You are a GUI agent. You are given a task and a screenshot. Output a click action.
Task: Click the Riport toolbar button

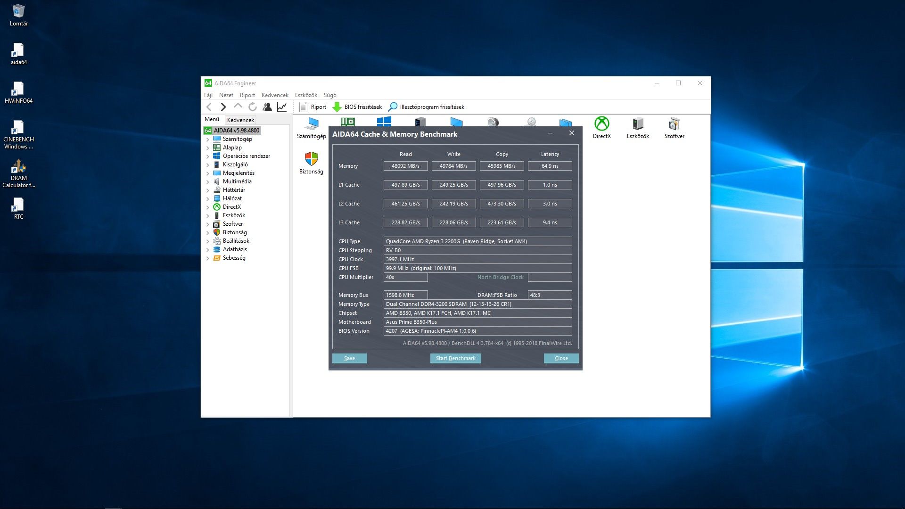tap(313, 107)
